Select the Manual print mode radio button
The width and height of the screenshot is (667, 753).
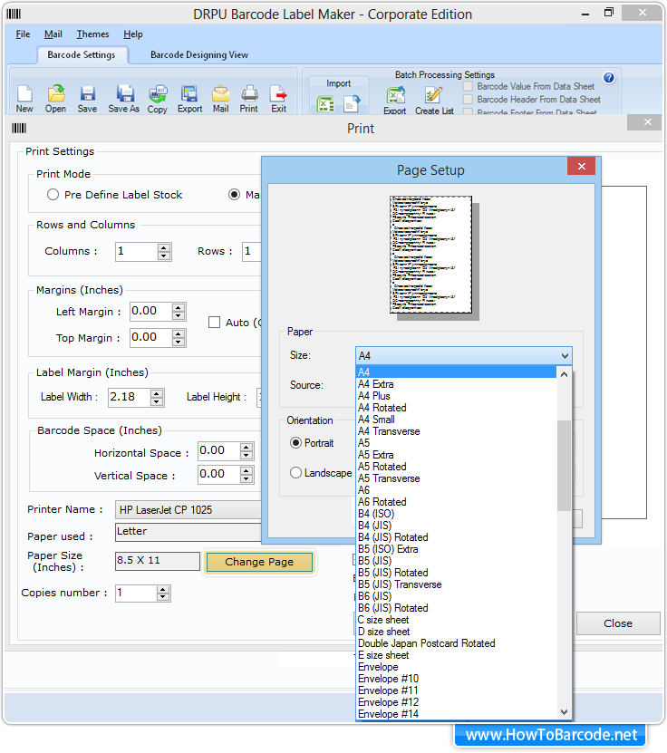pos(235,195)
